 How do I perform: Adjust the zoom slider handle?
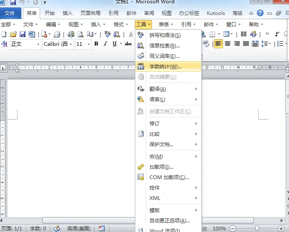click(257, 228)
